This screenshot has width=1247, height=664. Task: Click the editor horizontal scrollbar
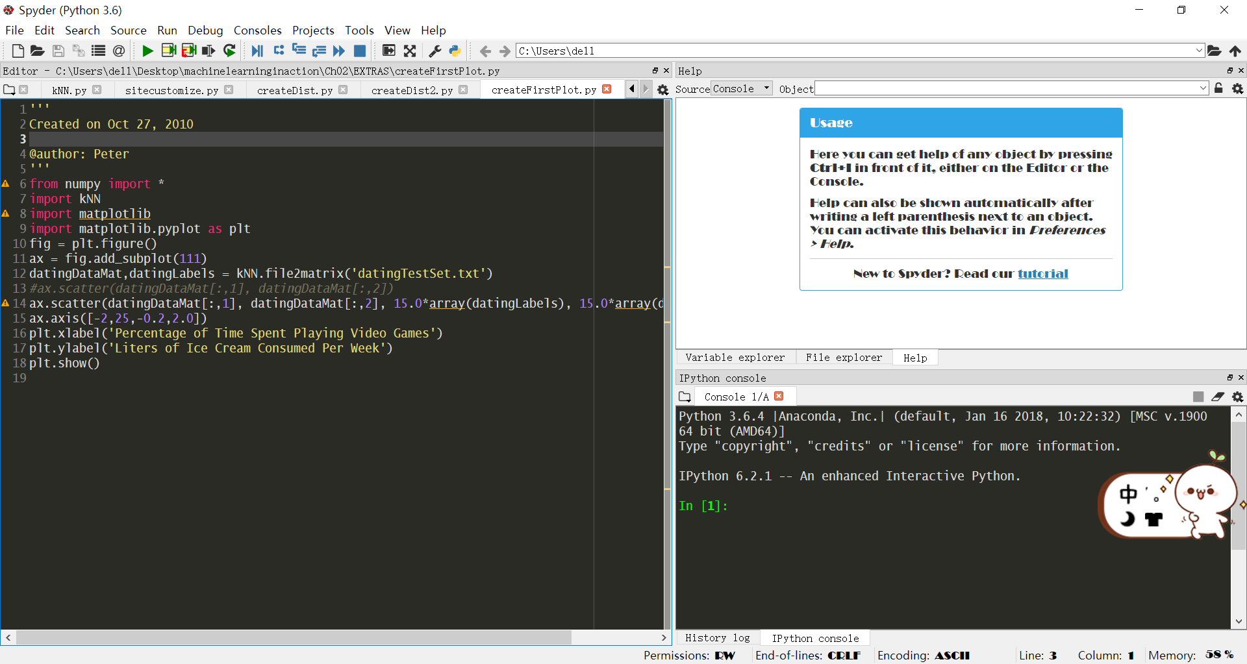[x=292, y=638]
